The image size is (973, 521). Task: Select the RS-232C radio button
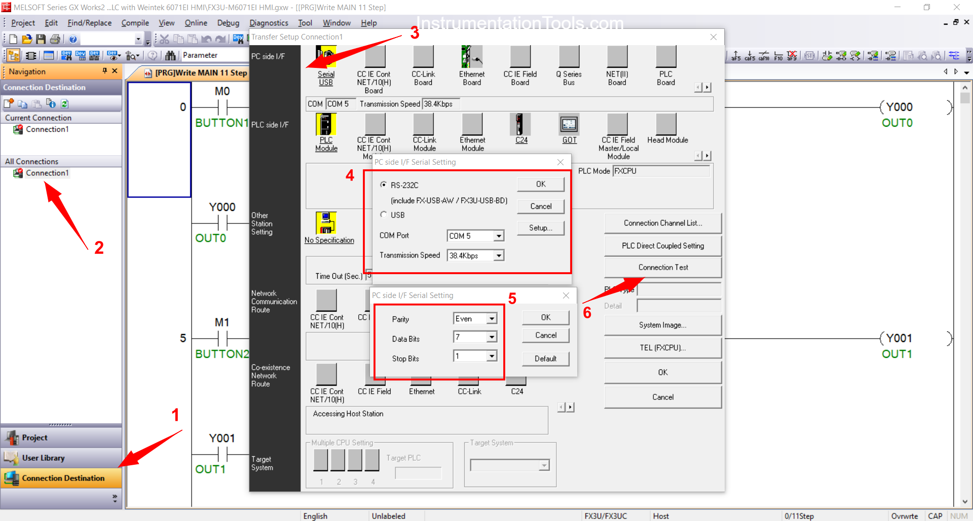tap(384, 185)
